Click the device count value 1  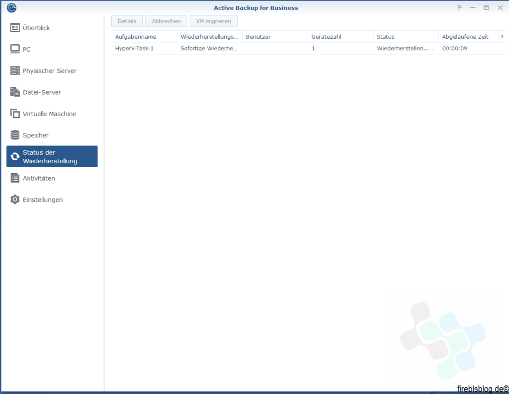[313, 48]
